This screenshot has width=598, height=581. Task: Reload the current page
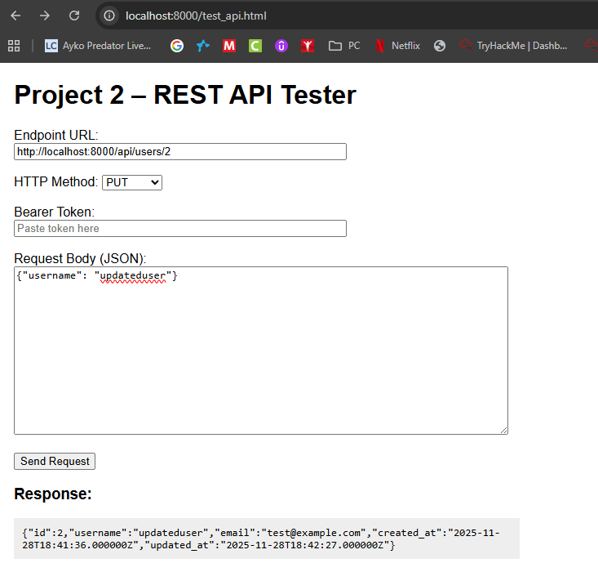[74, 16]
